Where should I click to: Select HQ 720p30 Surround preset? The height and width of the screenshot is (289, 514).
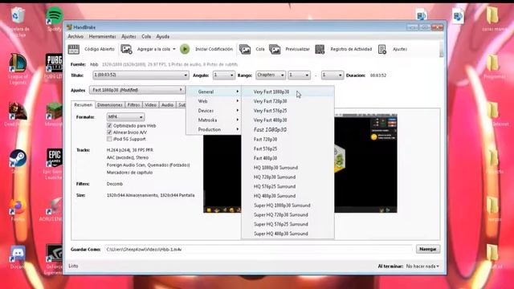(x=288, y=177)
